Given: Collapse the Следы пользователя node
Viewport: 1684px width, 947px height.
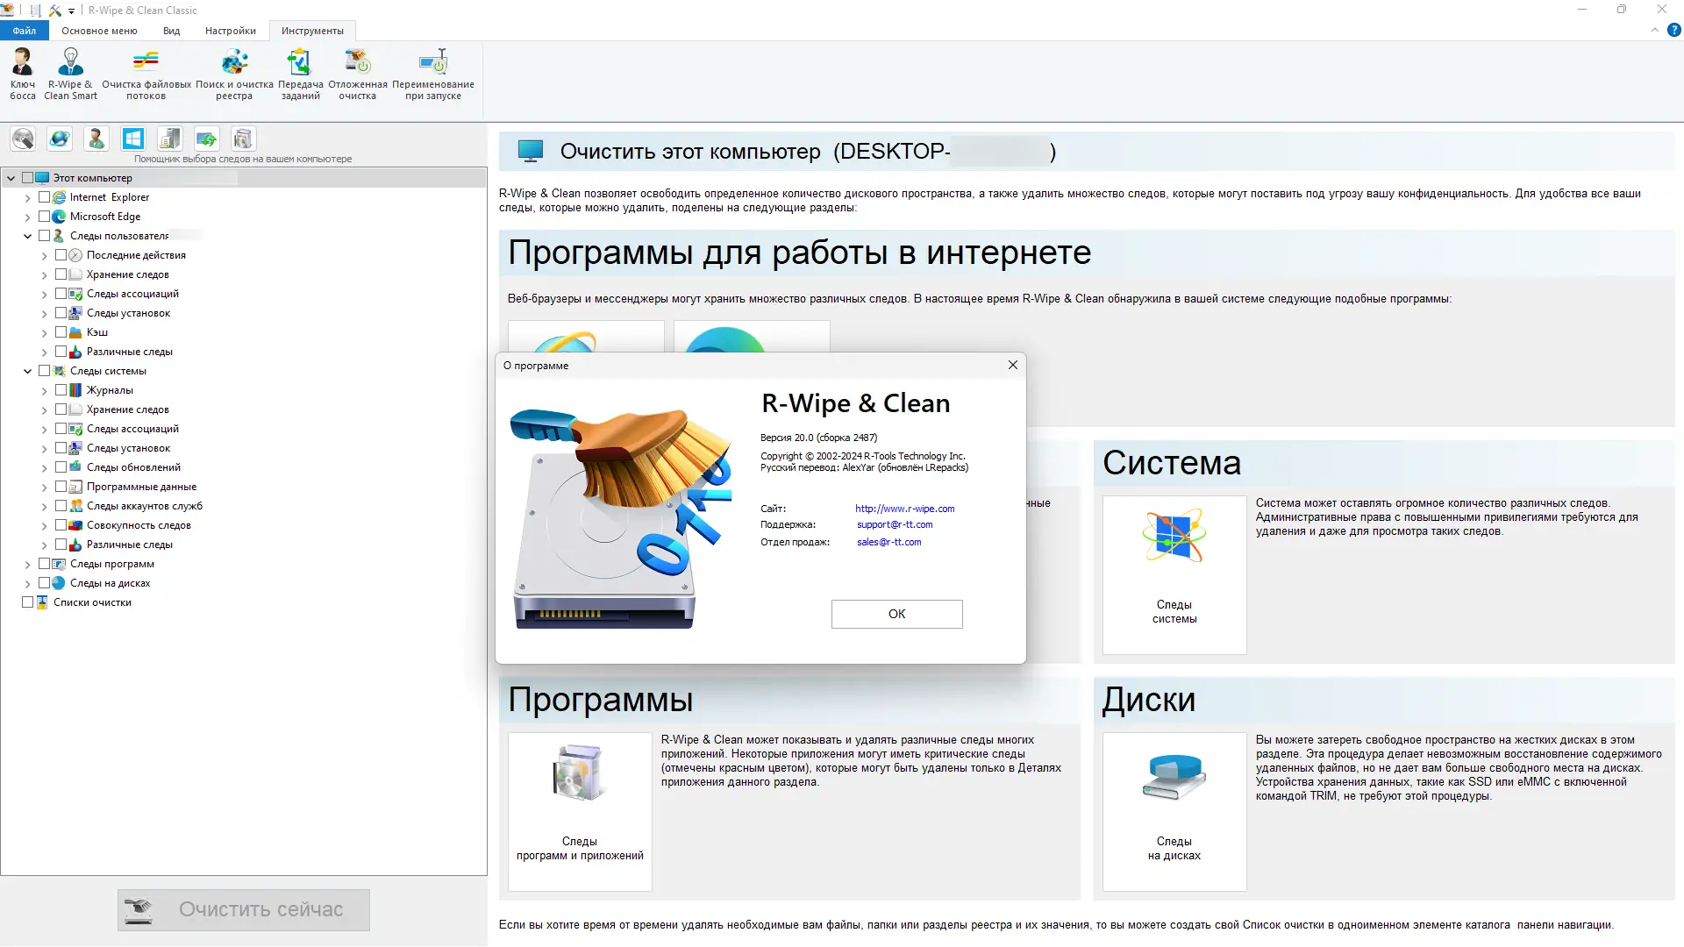Looking at the screenshot, I should (x=27, y=236).
